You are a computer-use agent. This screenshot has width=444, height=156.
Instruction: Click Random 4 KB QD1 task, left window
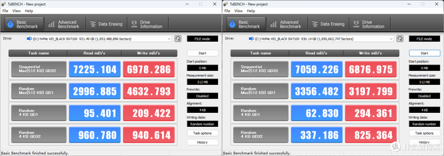pyautogui.click(x=39, y=113)
